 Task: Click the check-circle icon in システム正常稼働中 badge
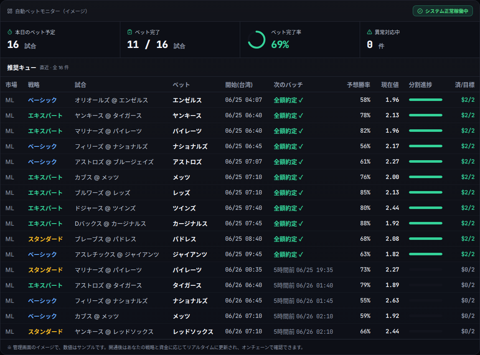420,11
